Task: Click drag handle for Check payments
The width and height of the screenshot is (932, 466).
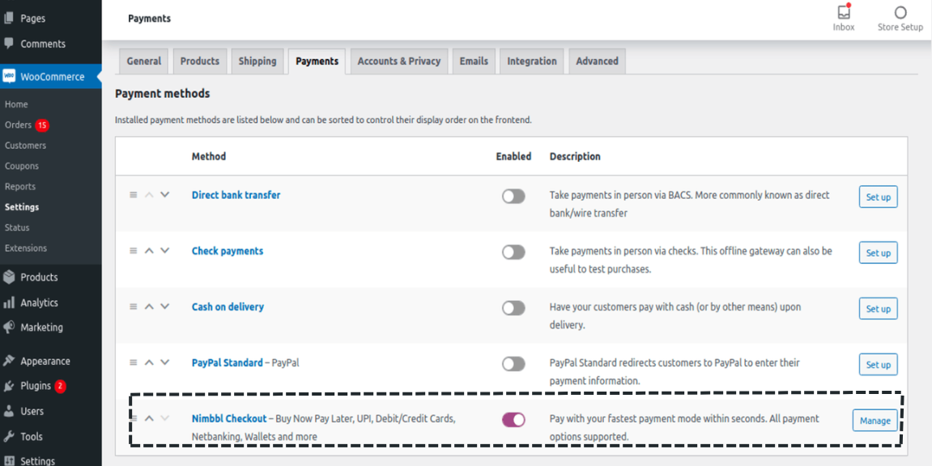Action: 133,251
